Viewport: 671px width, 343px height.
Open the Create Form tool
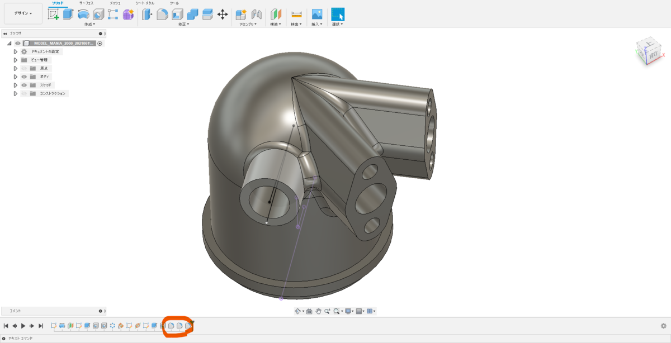(128, 15)
